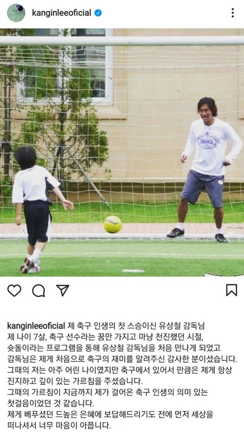Click last caption line 떠나셔서 너무 마음이 아픕니다

tap(59, 425)
